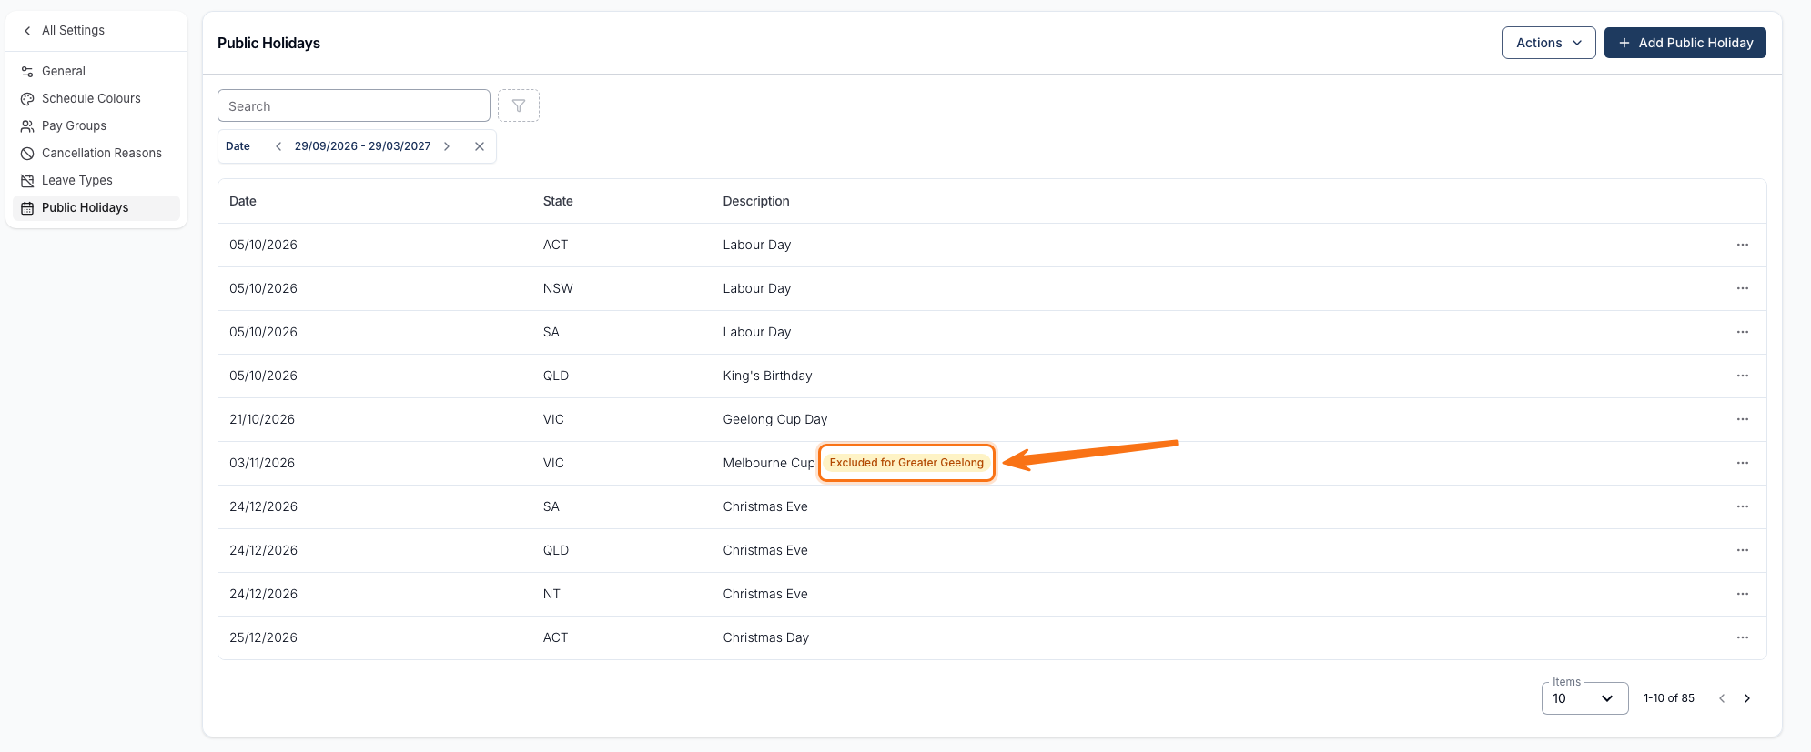Open Cancellation Reasons settings
Viewport: 1811px width, 752px height.
point(96,153)
